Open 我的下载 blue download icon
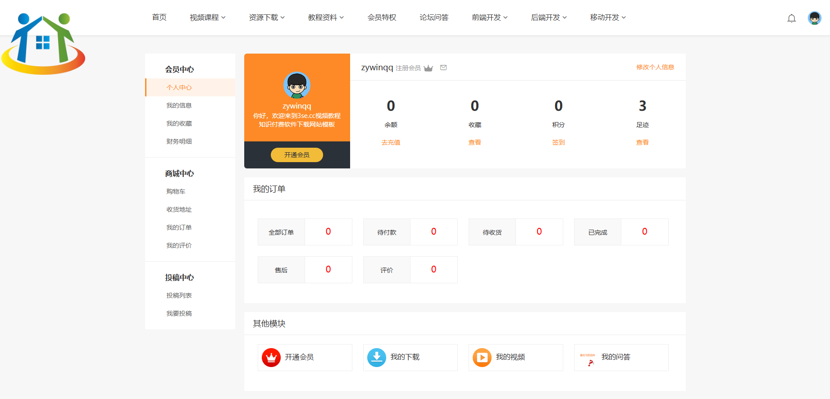This screenshot has height=399, width=830. pos(377,358)
